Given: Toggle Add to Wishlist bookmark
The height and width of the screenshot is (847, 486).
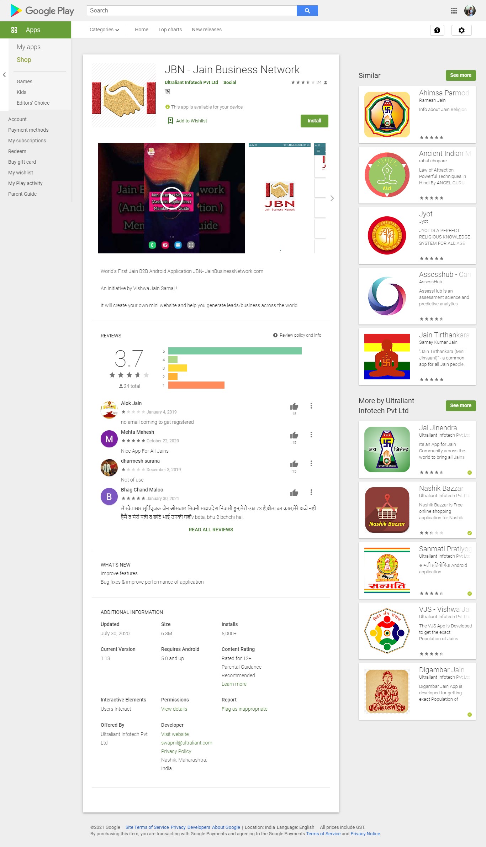Looking at the screenshot, I should pyautogui.click(x=170, y=121).
